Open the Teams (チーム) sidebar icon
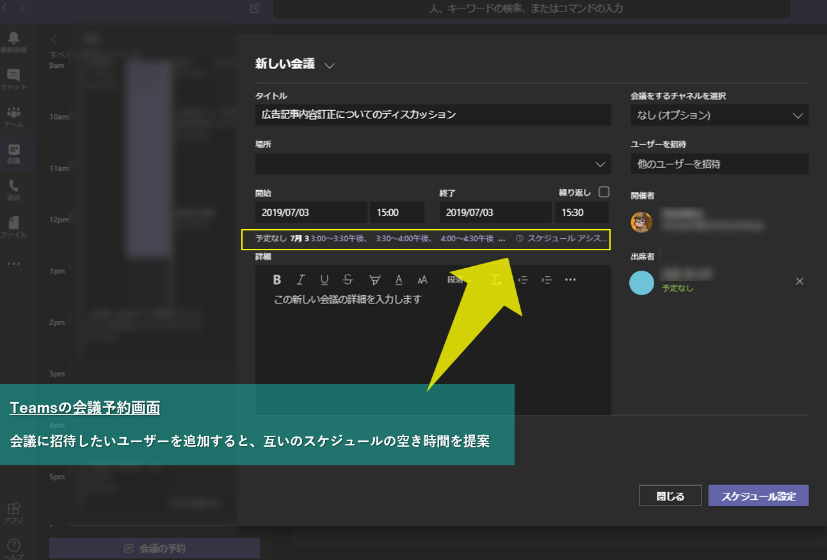The width and height of the screenshot is (827, 560). point(13,116)
